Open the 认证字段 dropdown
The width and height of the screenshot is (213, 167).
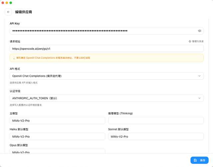(107, 98)
